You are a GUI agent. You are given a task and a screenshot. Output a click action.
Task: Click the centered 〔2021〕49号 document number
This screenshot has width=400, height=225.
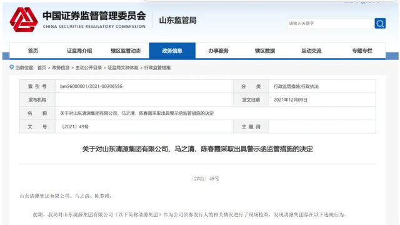tap(205, 179)
